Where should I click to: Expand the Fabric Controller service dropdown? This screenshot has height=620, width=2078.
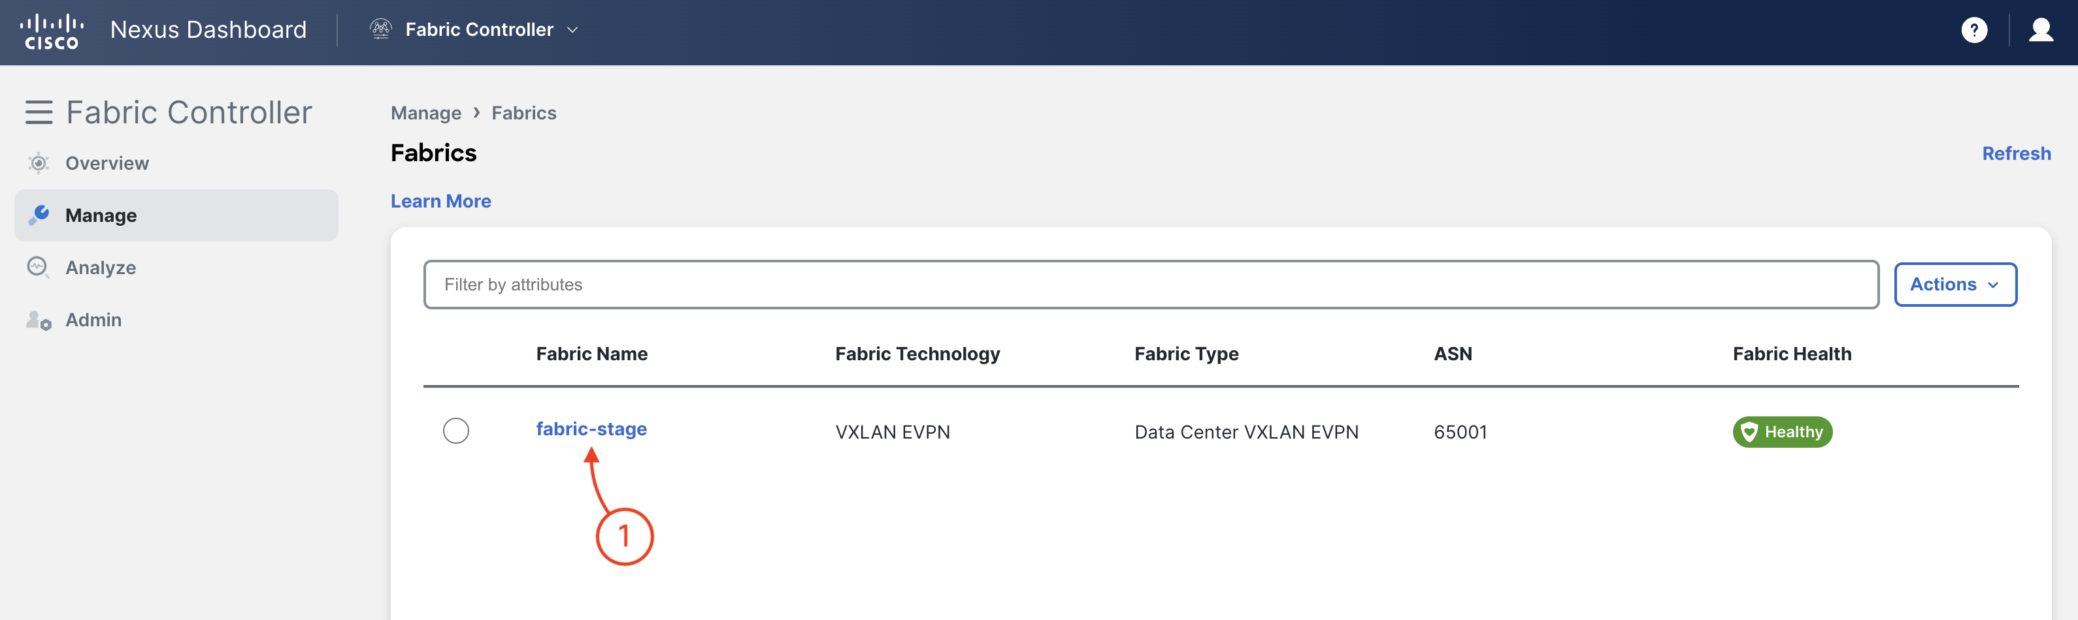click(572, 30)
